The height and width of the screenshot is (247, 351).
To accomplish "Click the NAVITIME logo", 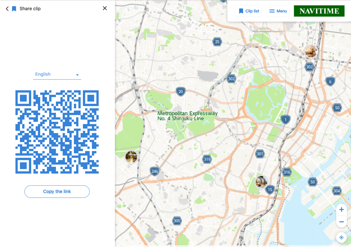I will click(319, 11).
